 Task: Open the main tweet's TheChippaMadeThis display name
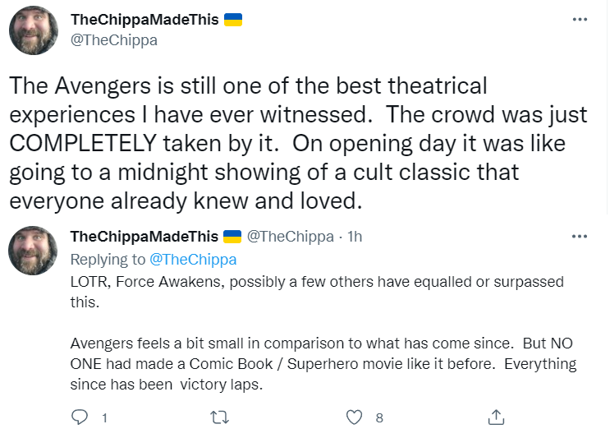[144, 20]
